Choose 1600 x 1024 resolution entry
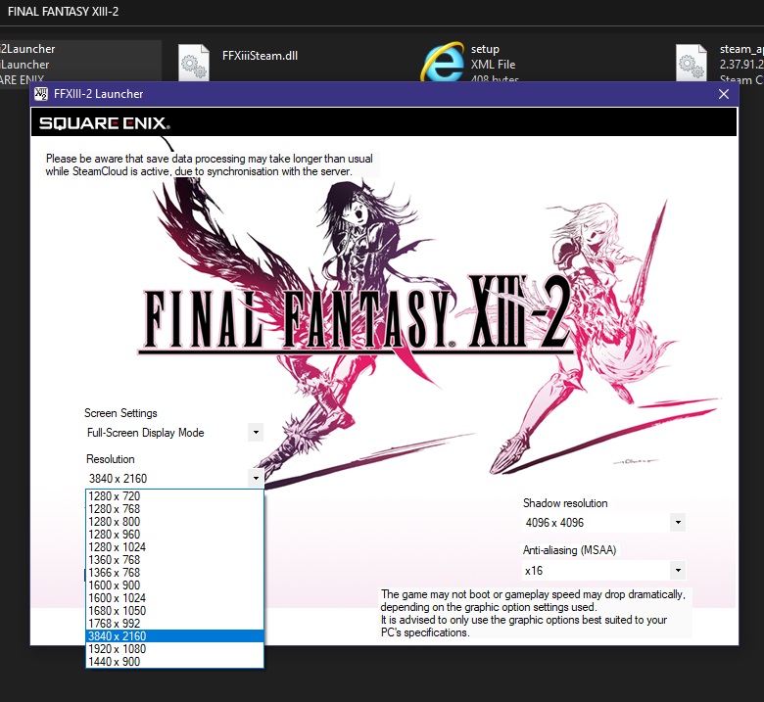 click(174, 598)
